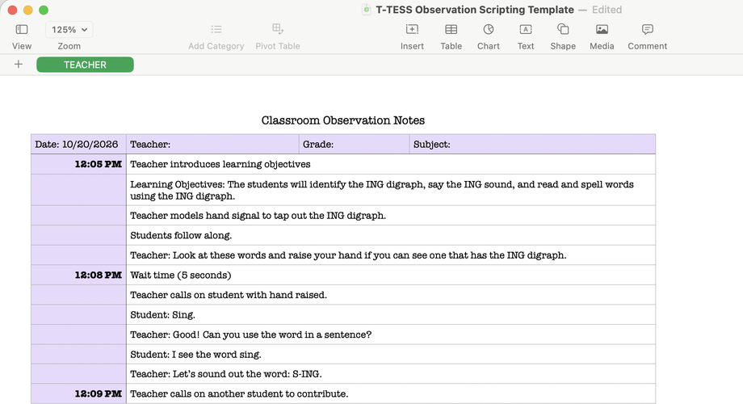The width and height of the screenshot is (743, 404).
Task: Click 'Teacher: Look at these words' cell
Action: (391, 255)
